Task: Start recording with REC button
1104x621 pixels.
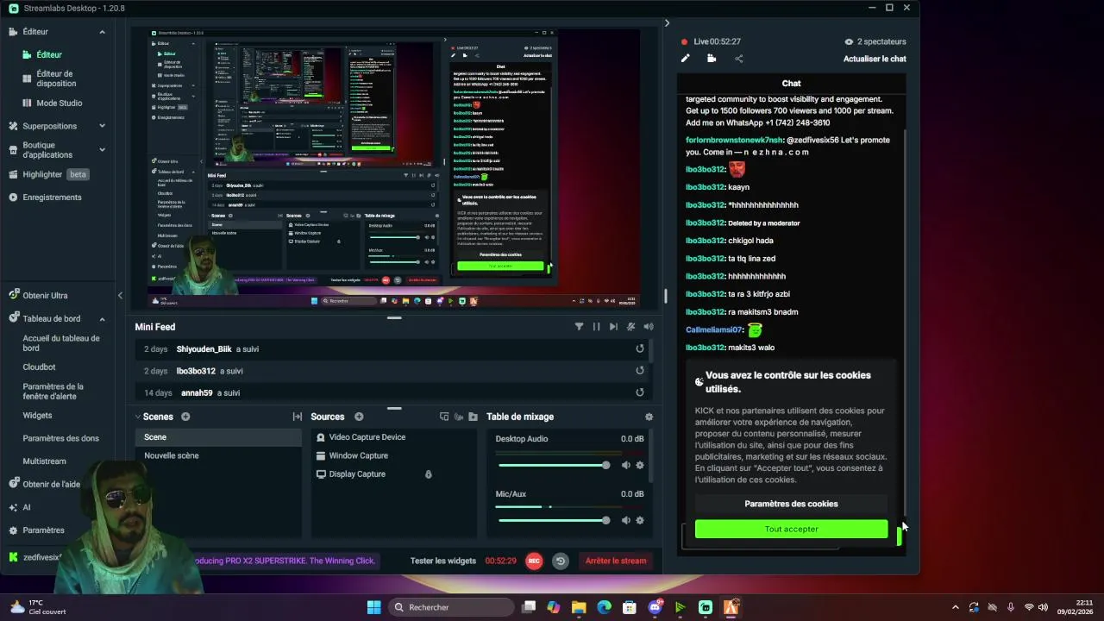Action: point(534,561)
